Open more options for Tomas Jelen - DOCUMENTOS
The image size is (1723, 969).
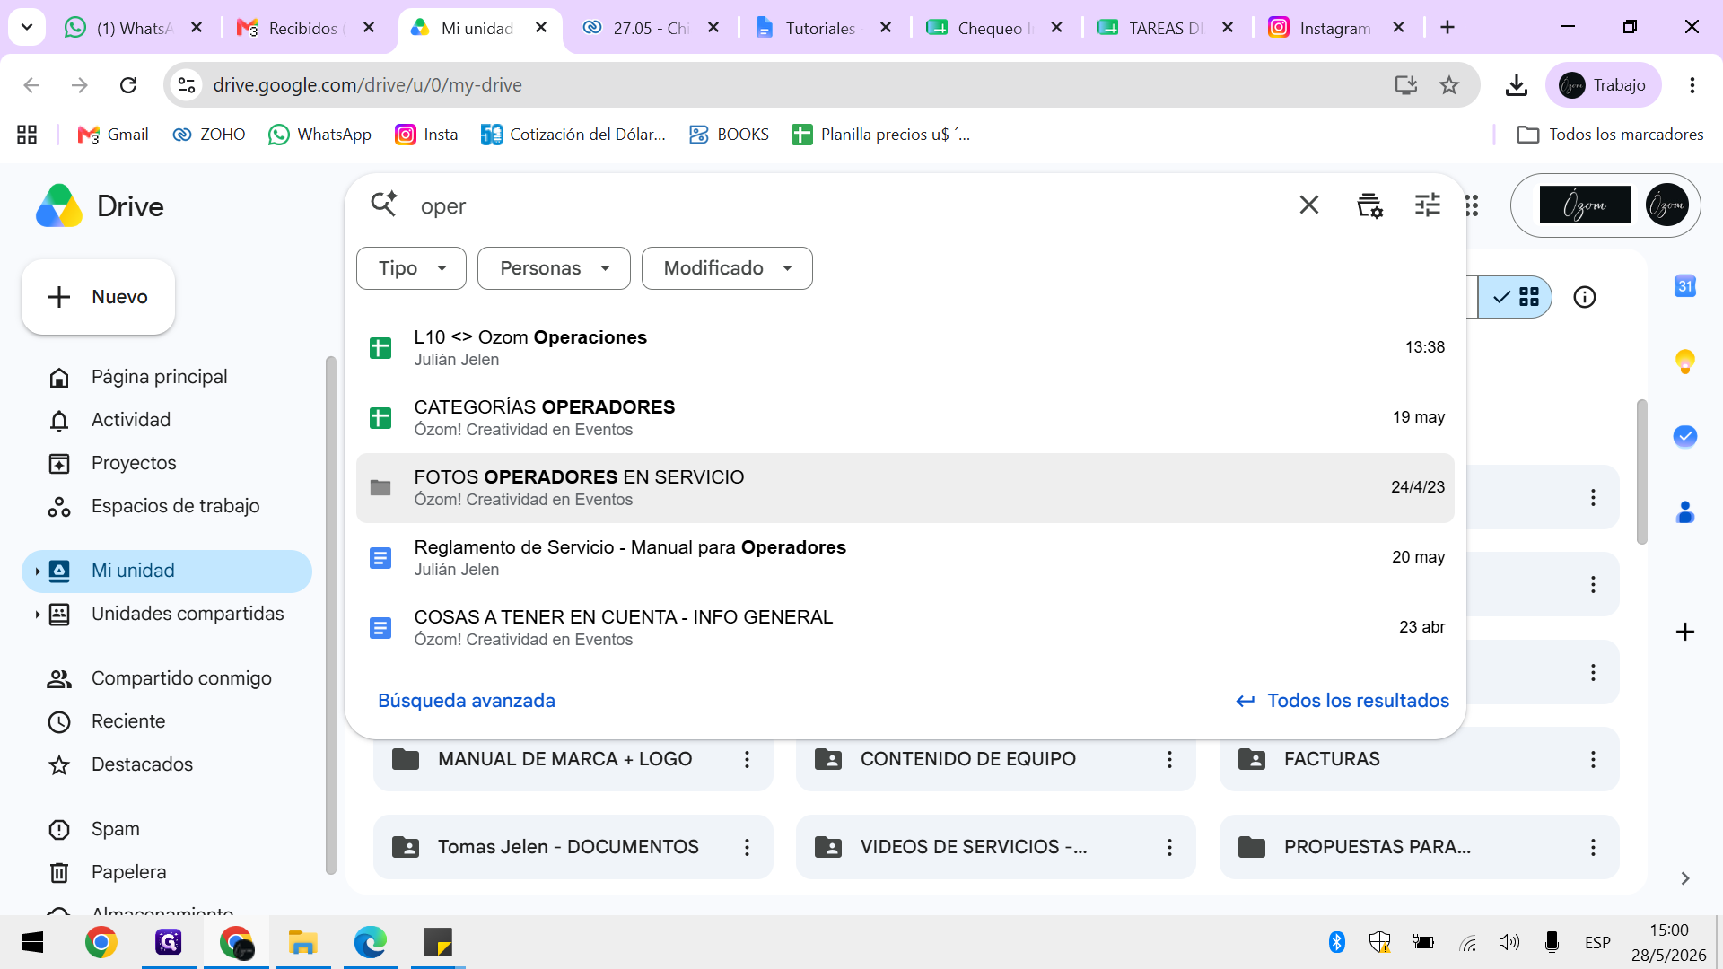click(x=747, y=847)
